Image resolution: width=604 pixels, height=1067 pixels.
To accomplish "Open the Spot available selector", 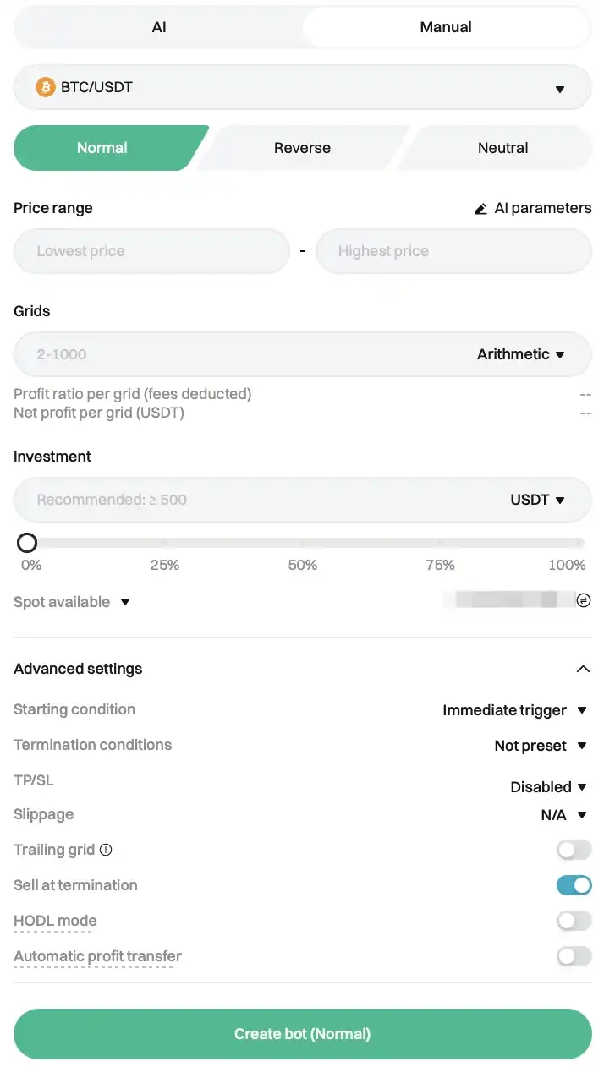I will (x=72, y=602).
